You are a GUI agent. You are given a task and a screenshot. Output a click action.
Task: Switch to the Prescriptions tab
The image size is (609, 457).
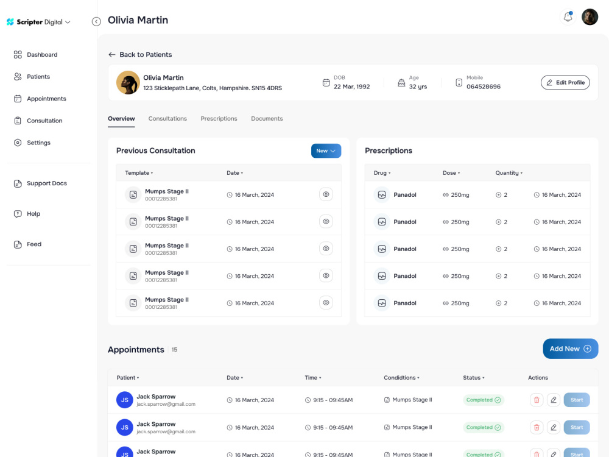click(x=219, y=119)
